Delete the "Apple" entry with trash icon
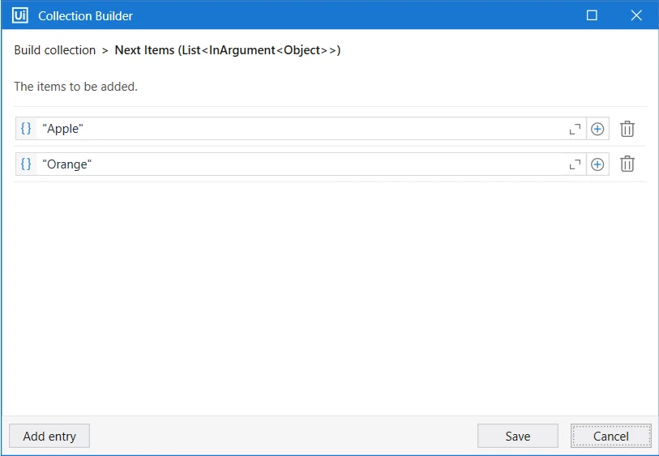Image resolution: width=659 pixels, height=456 pixels. click(627, 129)
